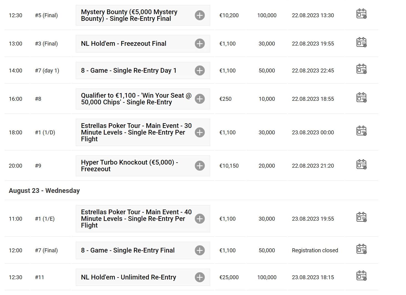Add Main Event 1/E flight to calendar
The image size is (406, 295).
[361, 217]
